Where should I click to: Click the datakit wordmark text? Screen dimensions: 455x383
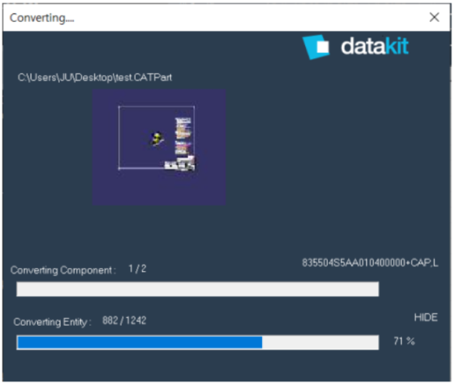click(x=375, y=46)
